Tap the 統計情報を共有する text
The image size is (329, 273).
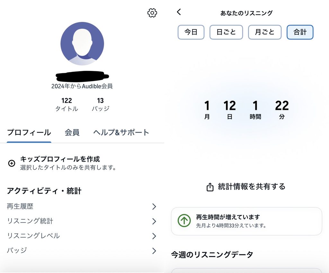tap(252, 186)
